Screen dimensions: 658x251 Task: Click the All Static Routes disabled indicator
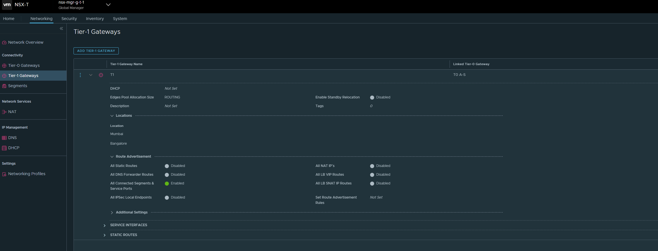click(x=167, y=166)
